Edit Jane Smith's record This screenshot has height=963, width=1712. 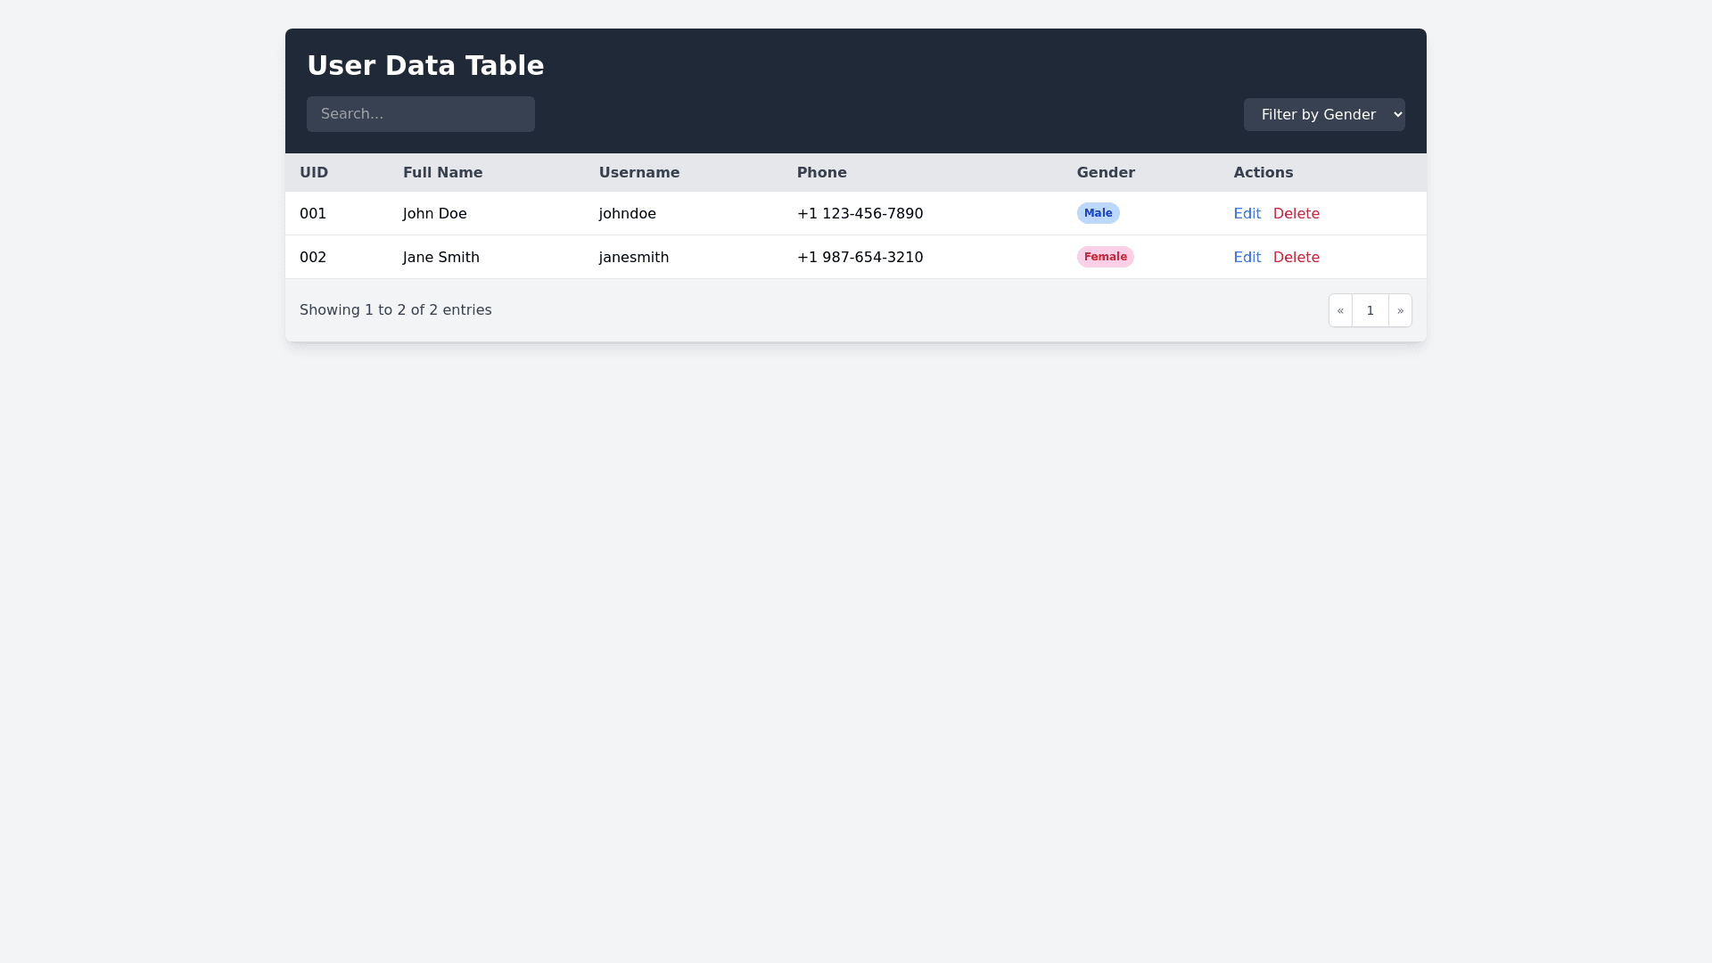(1247, 258)
